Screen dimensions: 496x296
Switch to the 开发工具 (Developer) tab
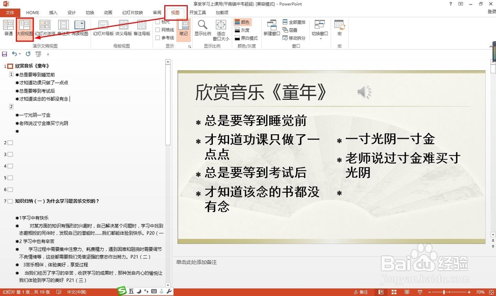point(197,13)
